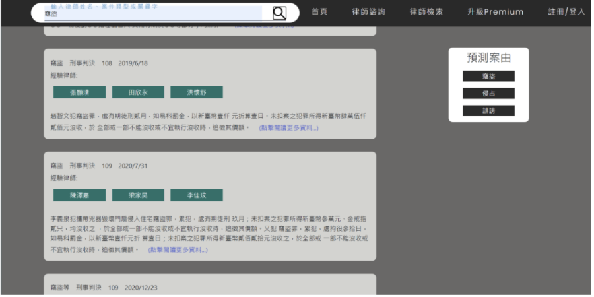
Task: Click the 2019/6/18 case date text
Action: [x=133, y=63]
